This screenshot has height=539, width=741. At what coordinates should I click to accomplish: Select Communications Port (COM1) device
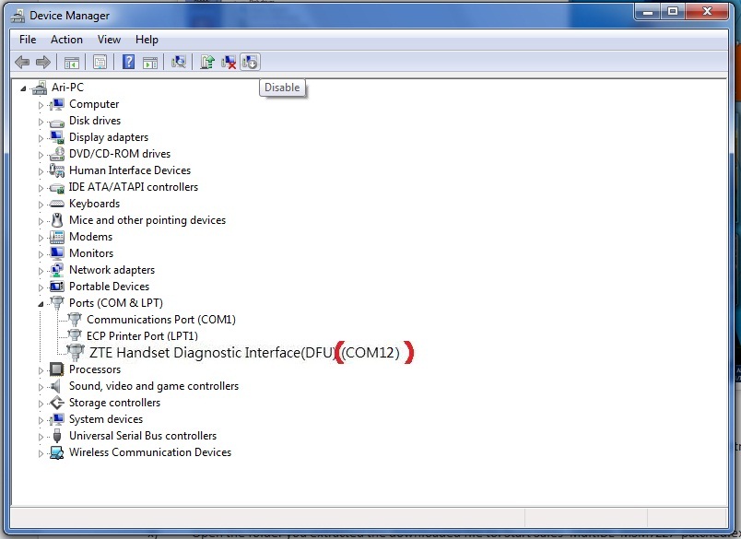point(161,320)
